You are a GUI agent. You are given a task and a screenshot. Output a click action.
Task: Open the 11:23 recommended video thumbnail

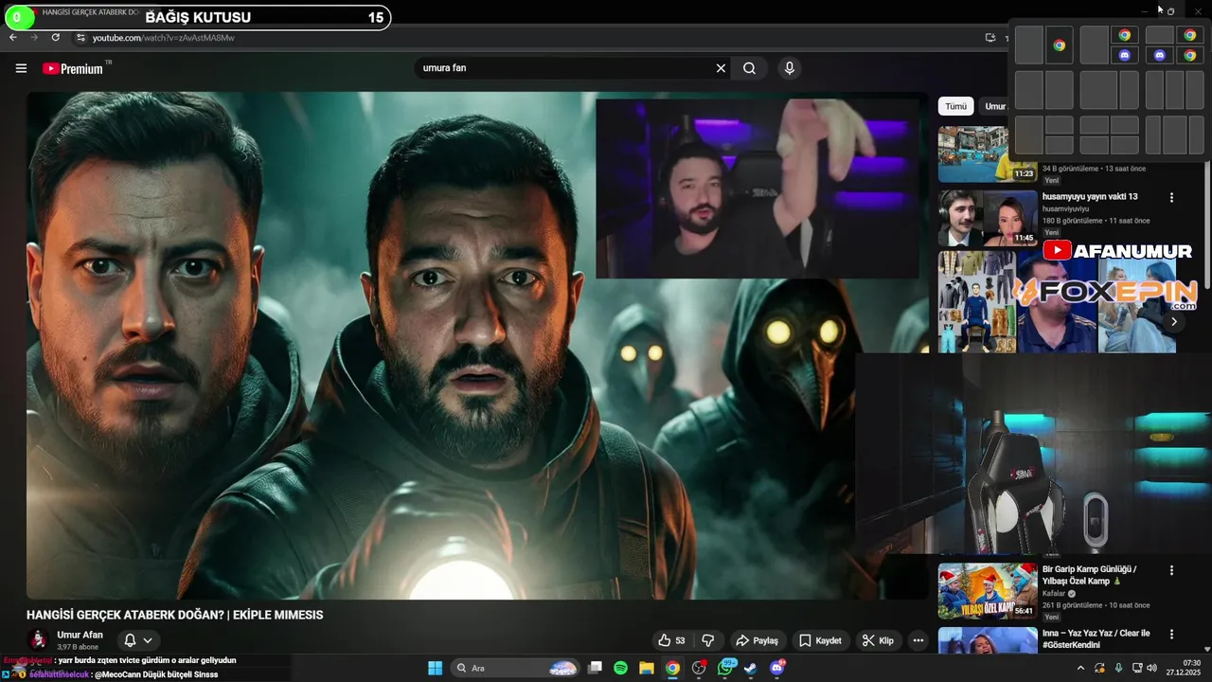click(988, 154)
